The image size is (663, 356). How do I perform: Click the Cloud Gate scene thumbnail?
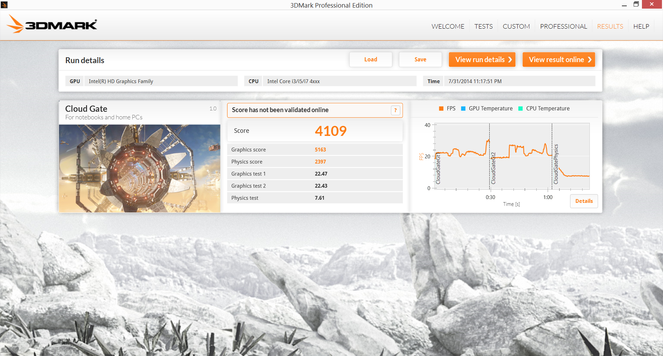(x=140, y=168)
